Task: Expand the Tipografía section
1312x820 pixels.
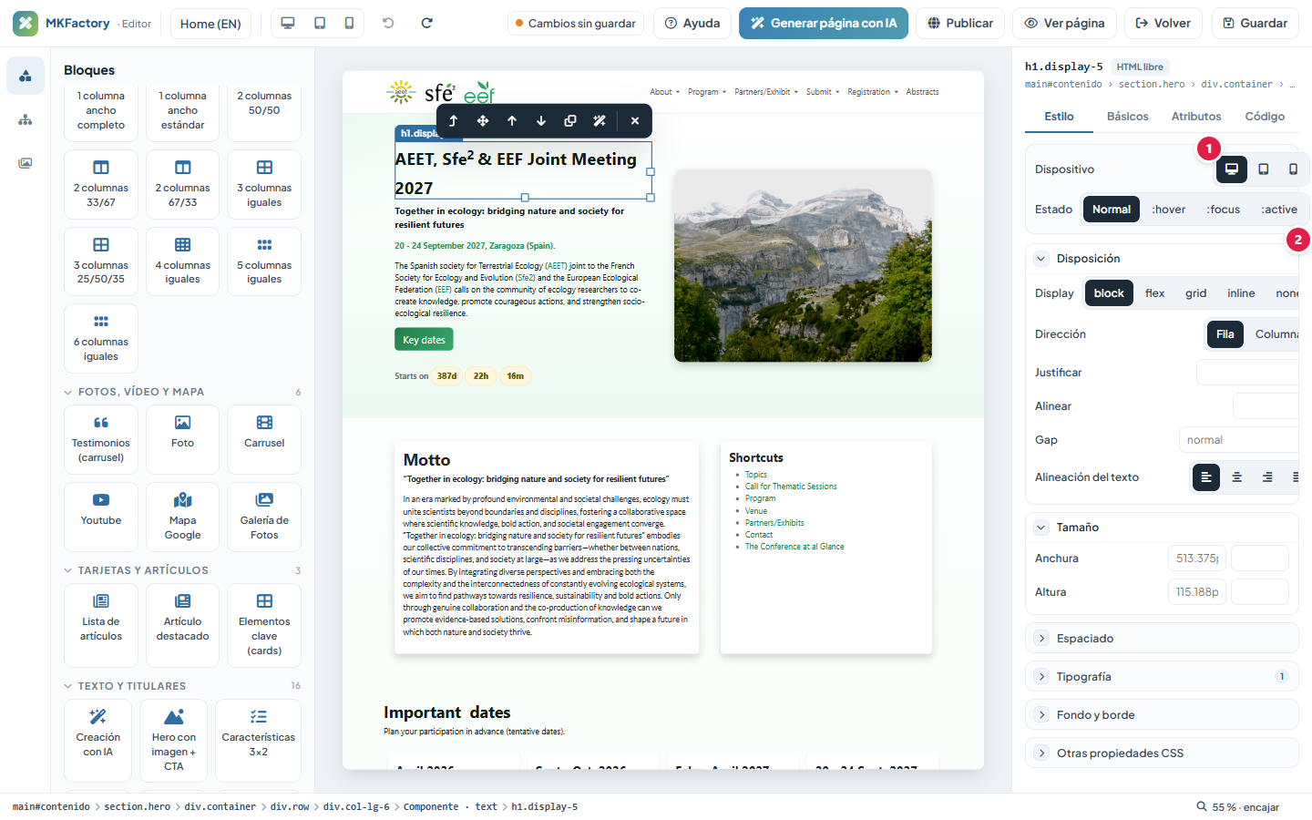Action: (1162, 677)
